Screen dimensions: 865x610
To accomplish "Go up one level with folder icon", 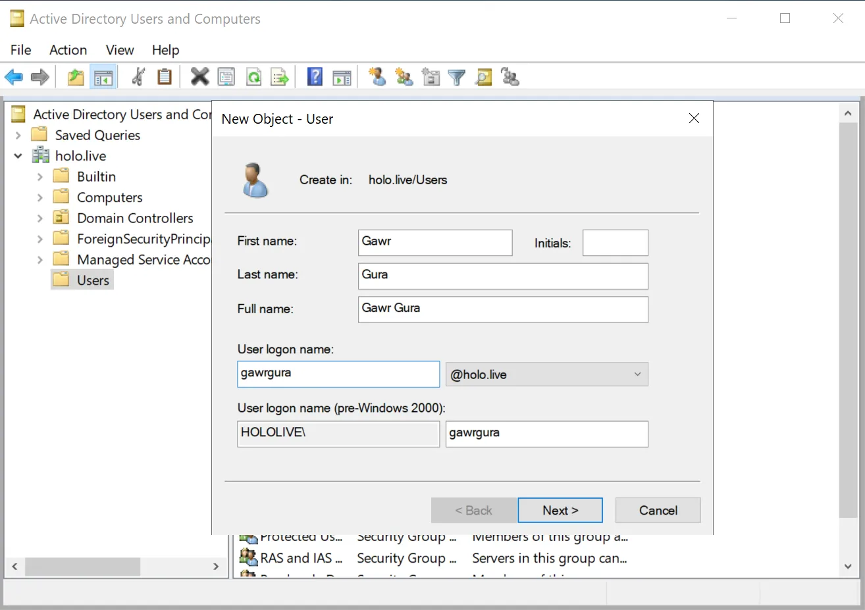I will click(76, 77).
